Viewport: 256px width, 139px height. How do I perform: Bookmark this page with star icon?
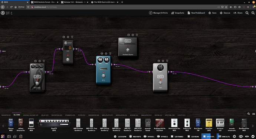[226, 7]
